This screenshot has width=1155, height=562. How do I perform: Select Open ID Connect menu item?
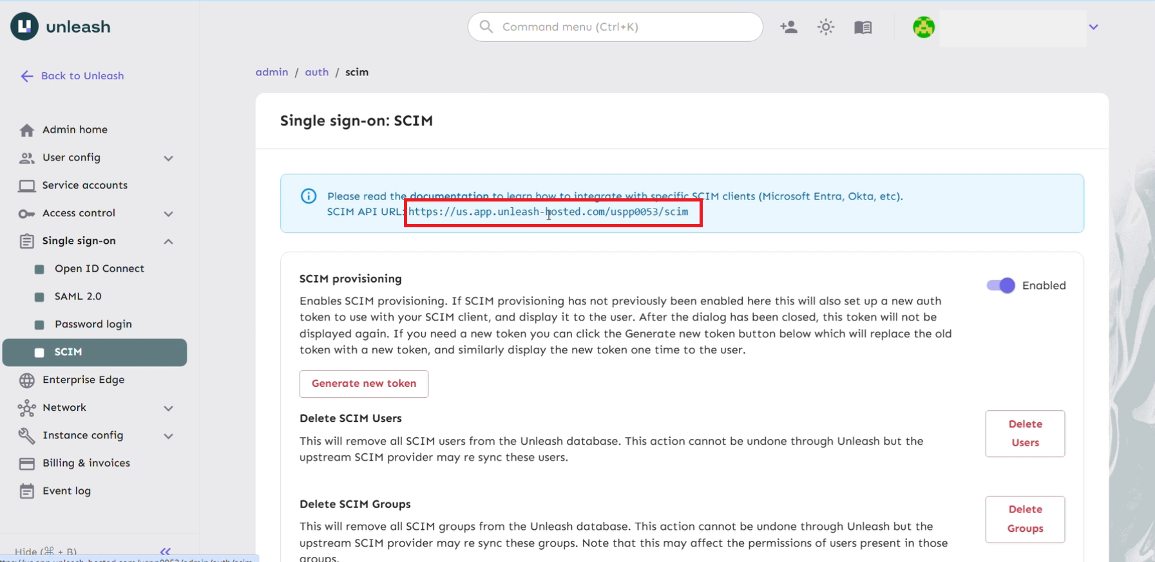point(95,269)
